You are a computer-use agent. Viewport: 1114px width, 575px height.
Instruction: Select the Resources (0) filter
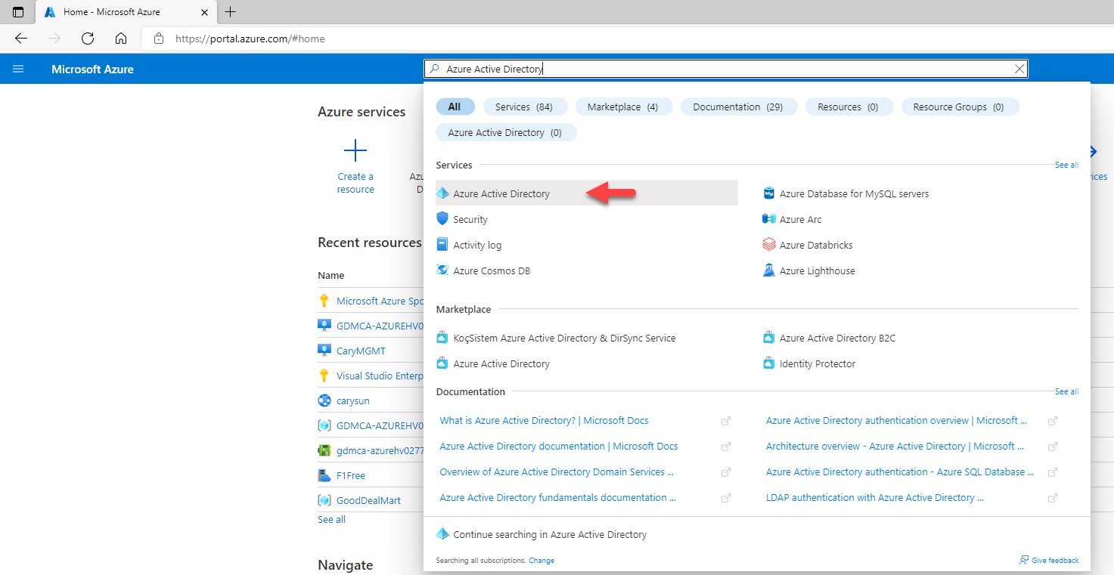click(848, 107)
